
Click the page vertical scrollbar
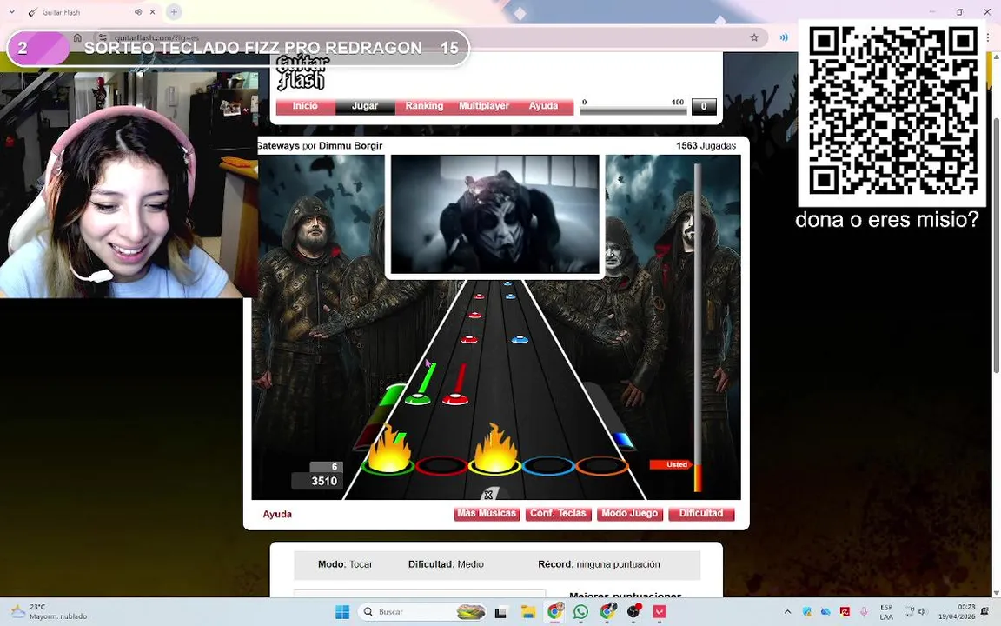[997, 246]
